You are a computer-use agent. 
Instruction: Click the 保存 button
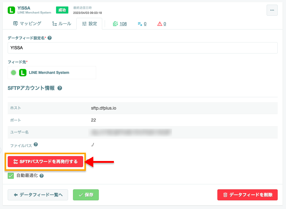click(x=86, y=195)
